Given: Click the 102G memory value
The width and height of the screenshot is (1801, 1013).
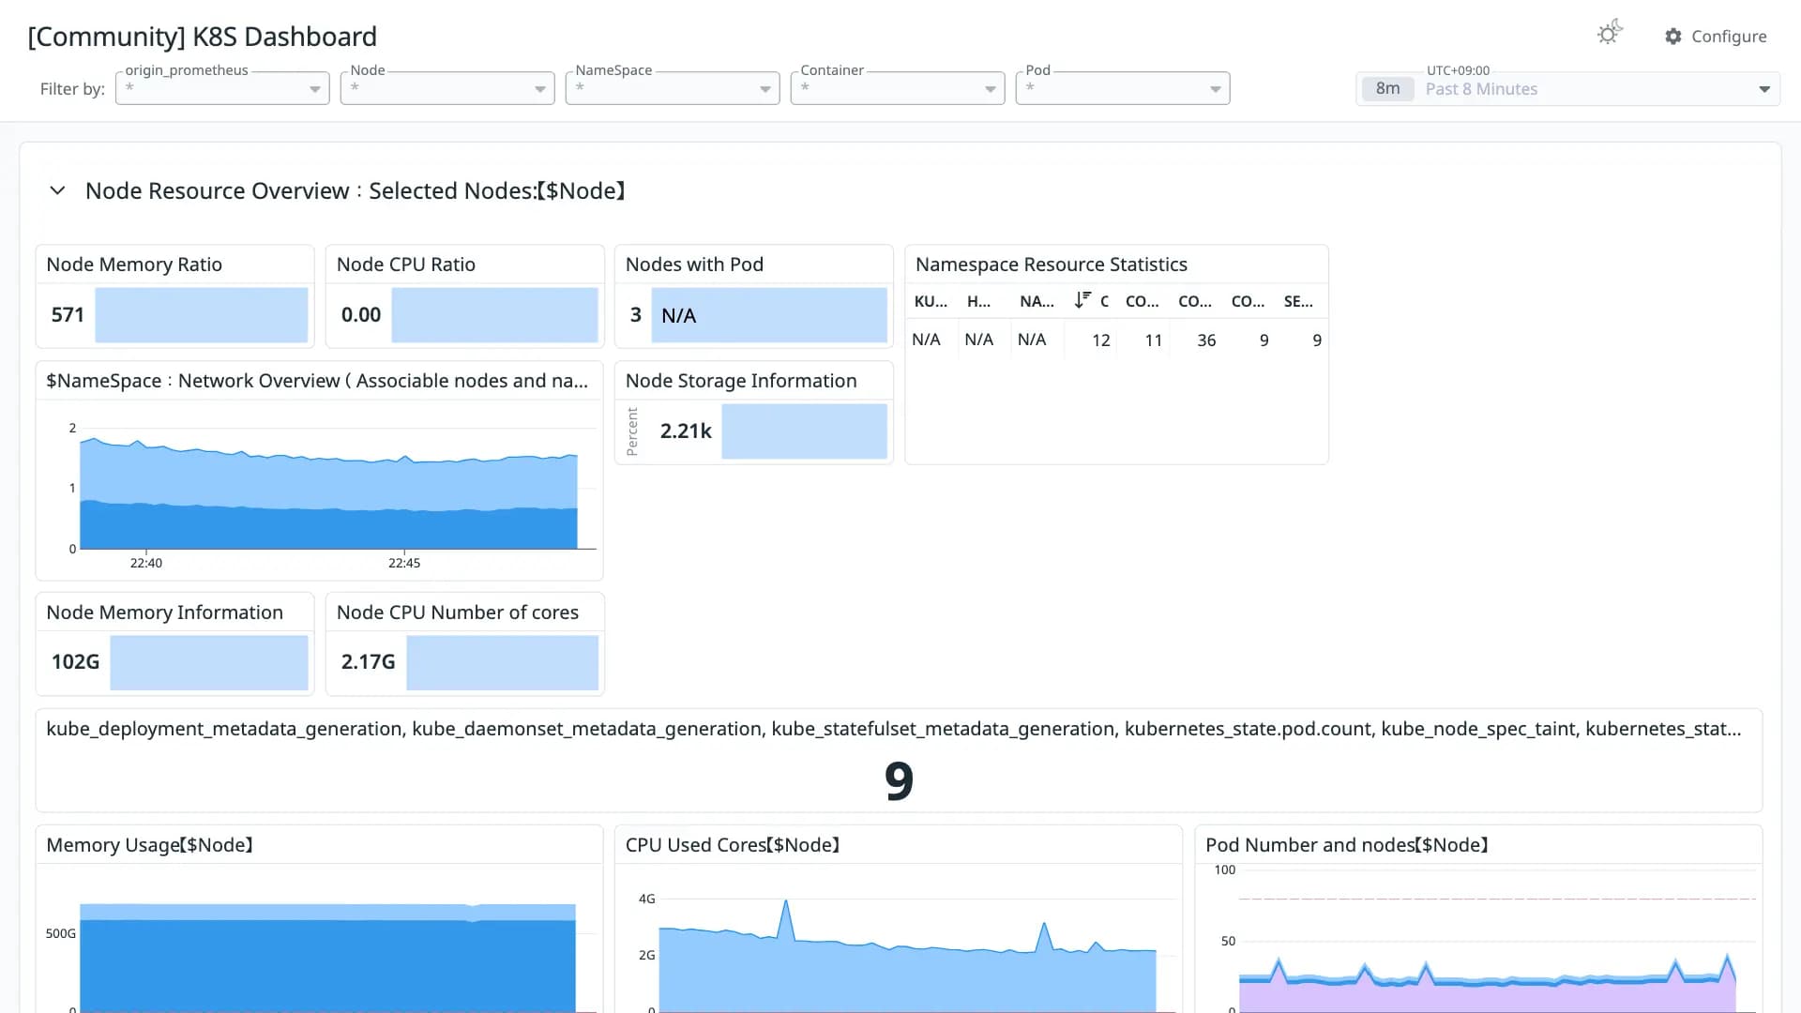Looking at the screenshot, I should point(75,662).
